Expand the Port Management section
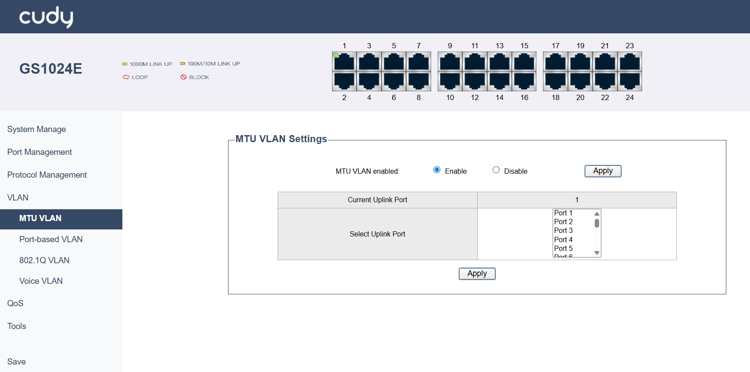 39,152
